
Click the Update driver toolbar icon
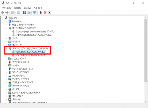(41, 12)
